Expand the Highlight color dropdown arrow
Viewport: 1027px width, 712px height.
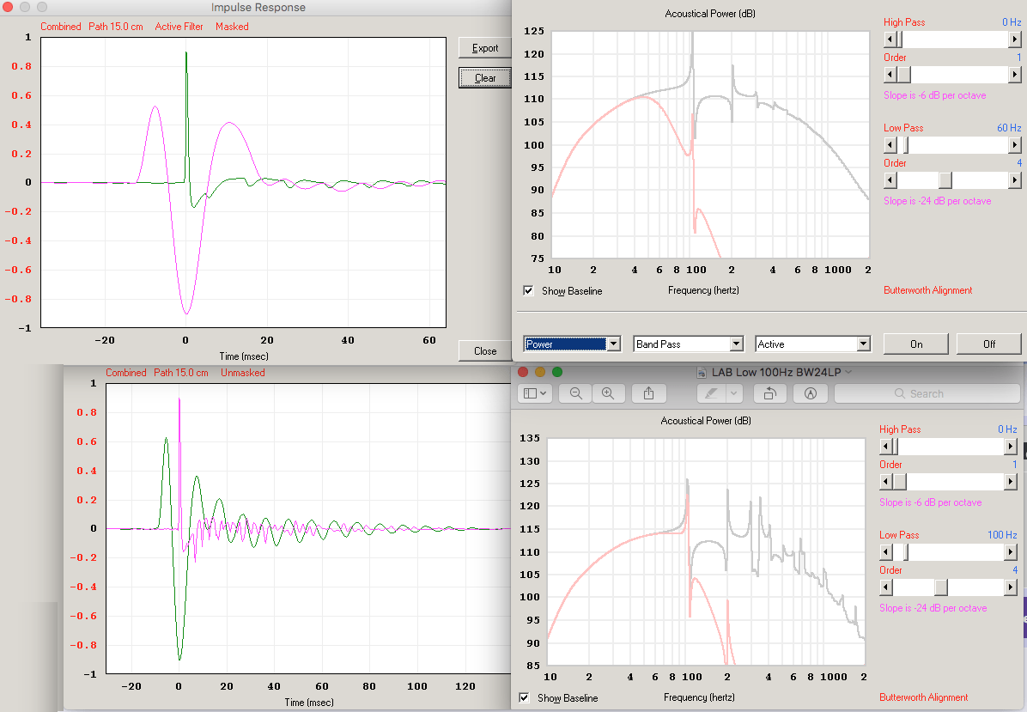pos(734,393)
